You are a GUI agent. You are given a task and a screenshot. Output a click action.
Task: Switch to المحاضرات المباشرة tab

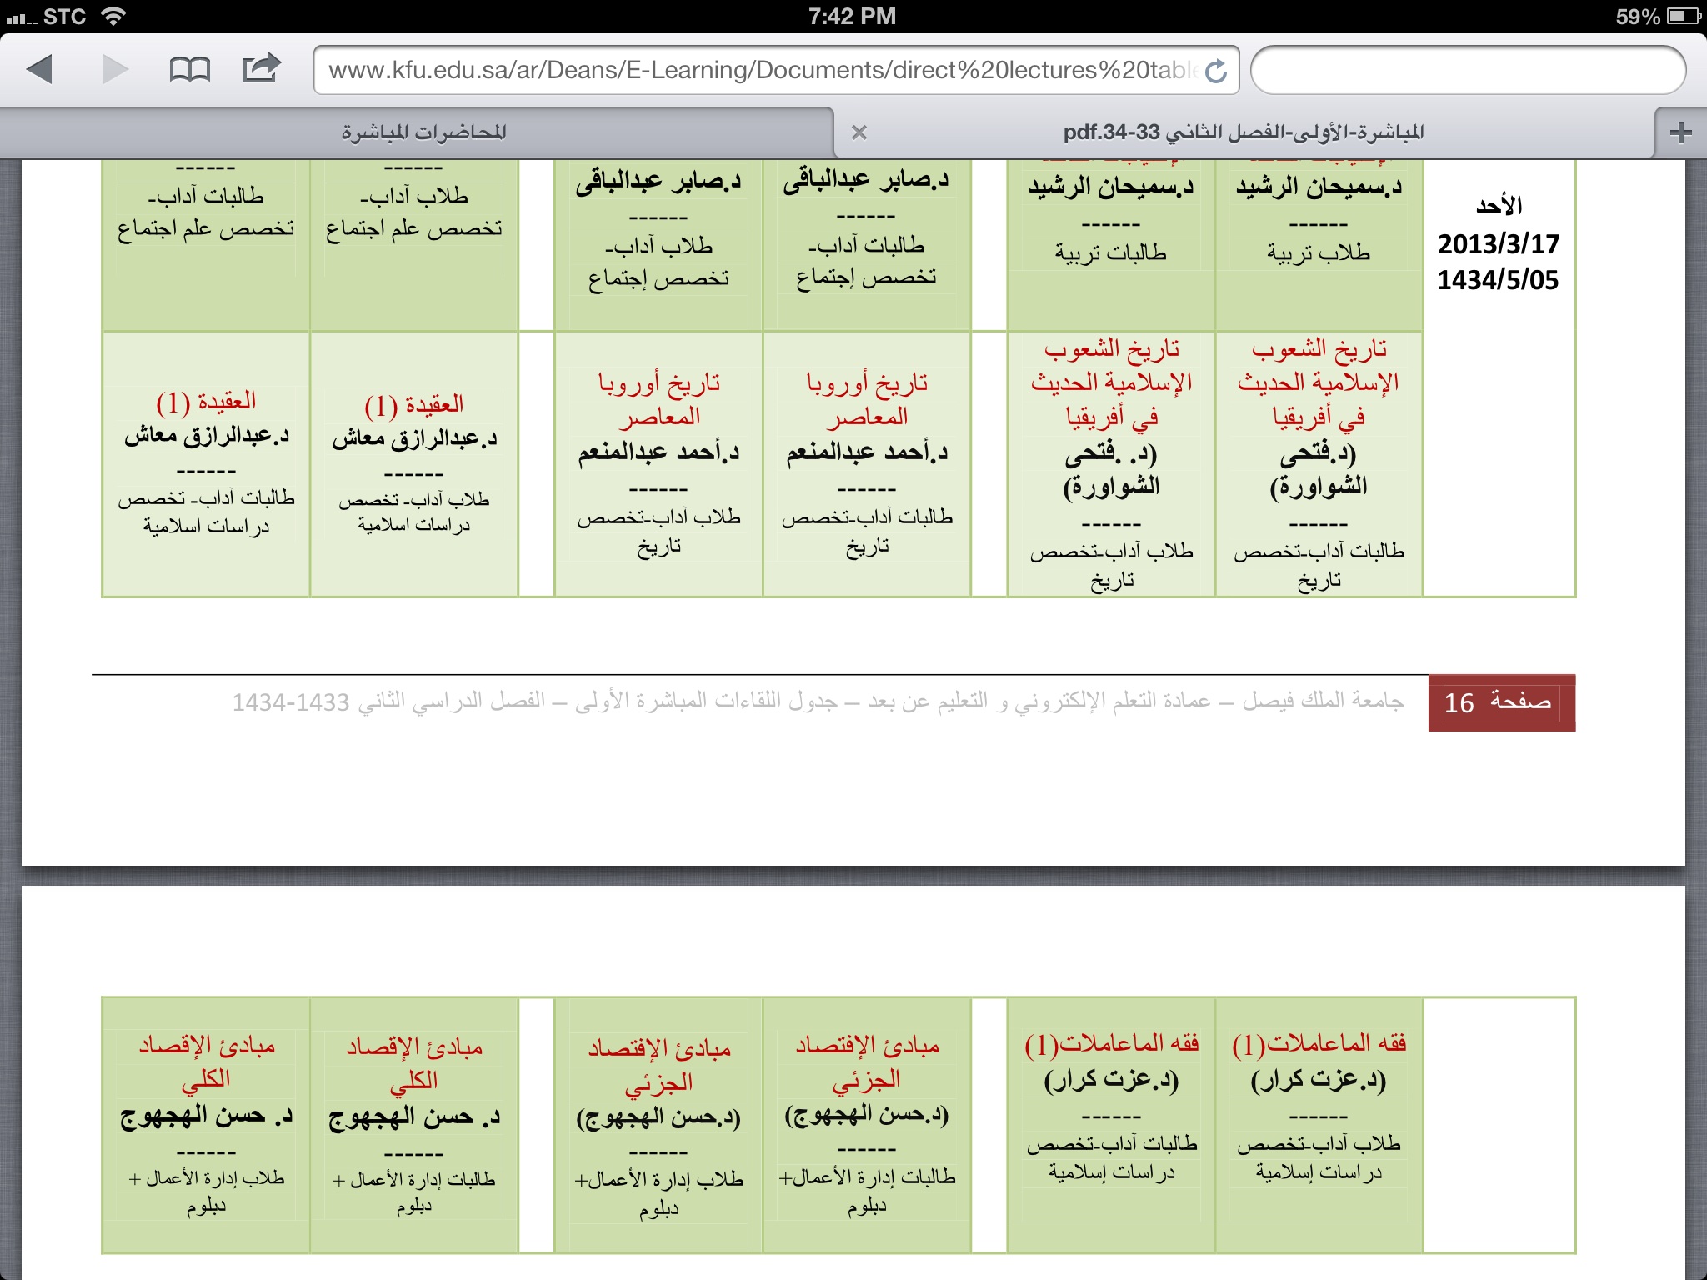pyautogui.click(x=423, y=132)
